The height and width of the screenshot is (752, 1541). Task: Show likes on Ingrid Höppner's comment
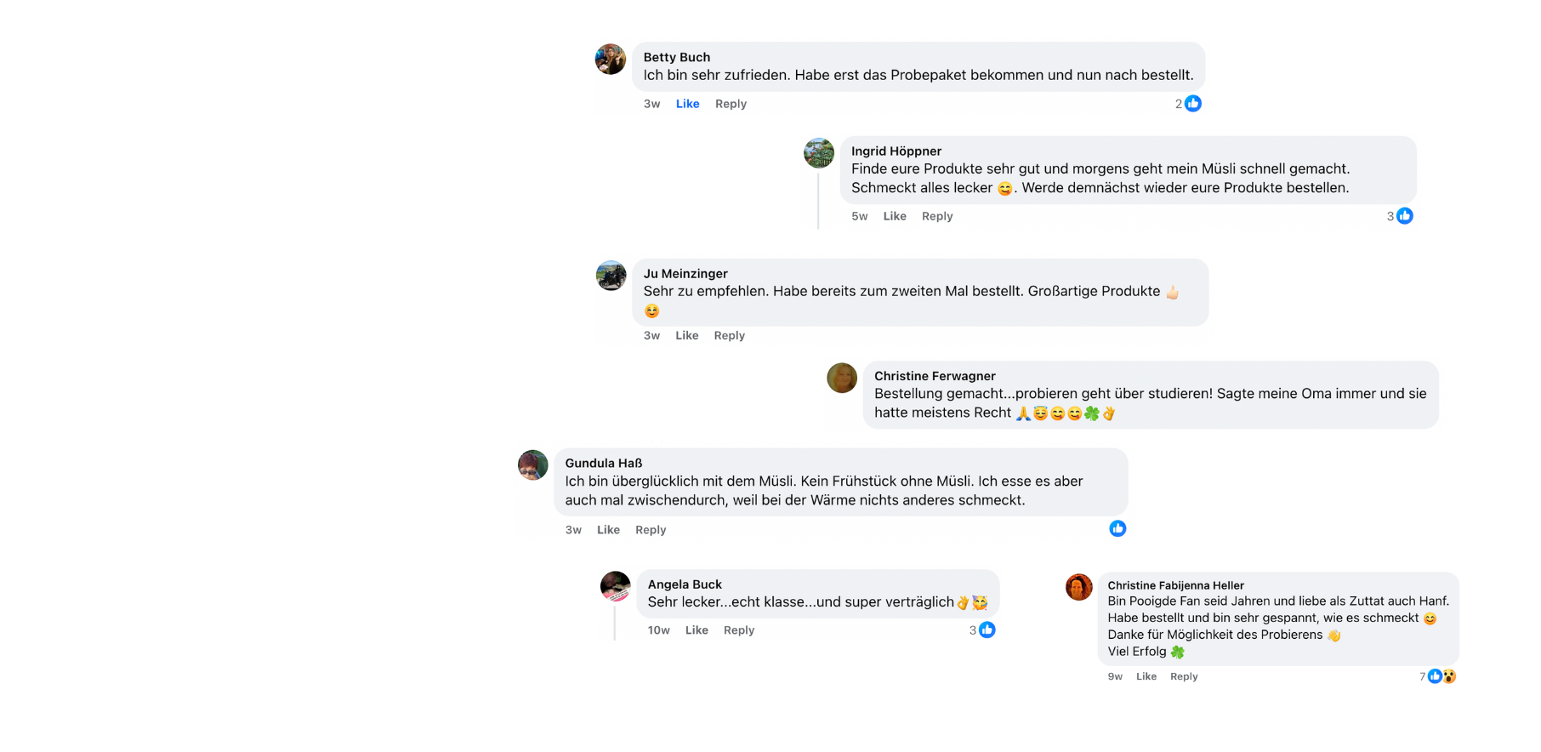coord(1400,216)
